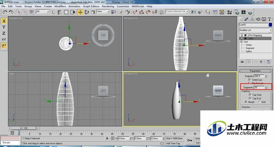The height and width of the screenshot is (147, 274).
Task: Open the Layer Manager icon
Action: (208, 12)
